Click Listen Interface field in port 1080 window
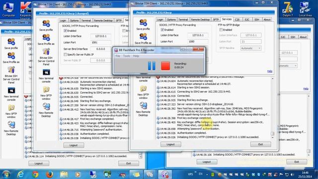 pos(198,35)
